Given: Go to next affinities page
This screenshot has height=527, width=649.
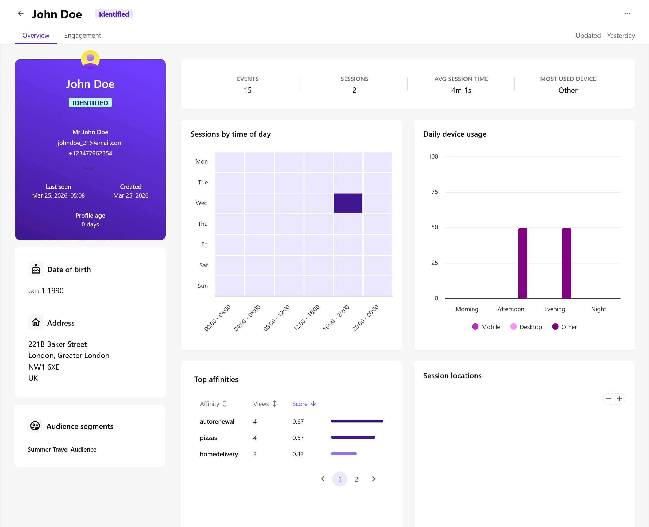Looking at the screenshot, I should 373,479.
